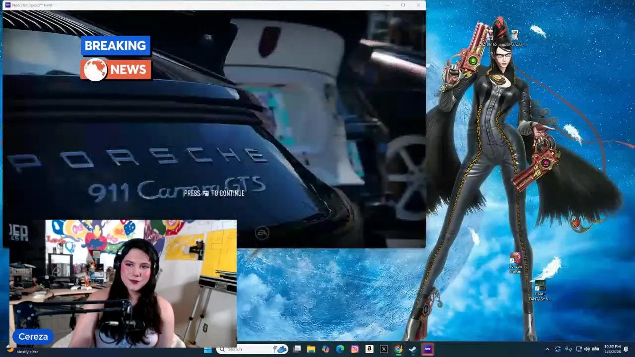
Task: Click the search highlight image in search box
Action: pos(280,349)
